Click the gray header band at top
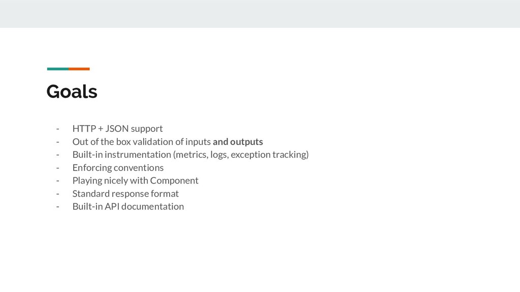Image resolution: width=520 pixels, height=292 pixels. (x=260, y=14)
